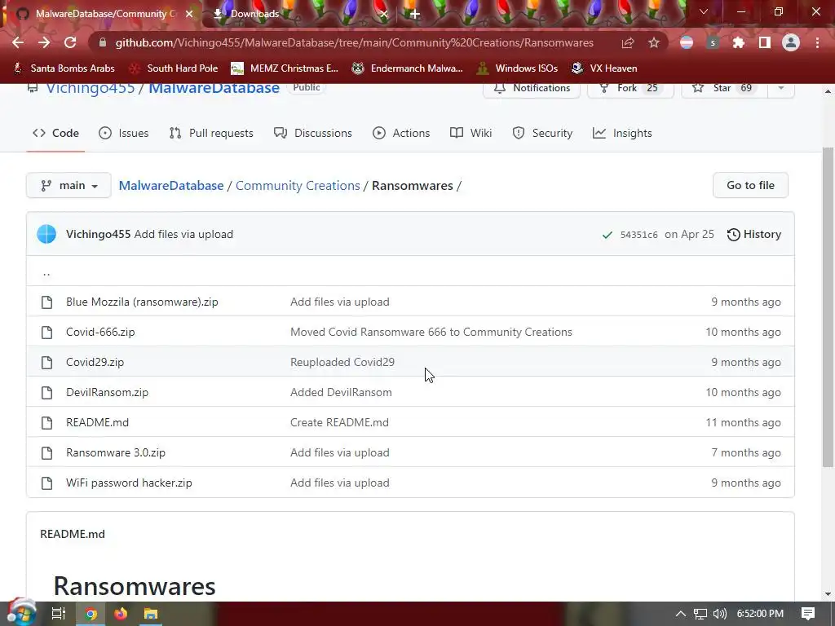Screen dimensions: 835x626
Task: Open the Security tab
Action: tap(542, 133)
